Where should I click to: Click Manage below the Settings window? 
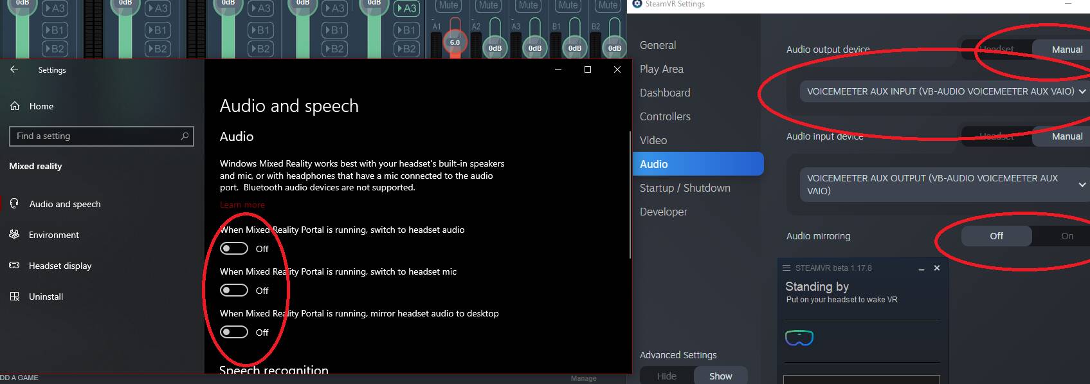coord(583,378)
